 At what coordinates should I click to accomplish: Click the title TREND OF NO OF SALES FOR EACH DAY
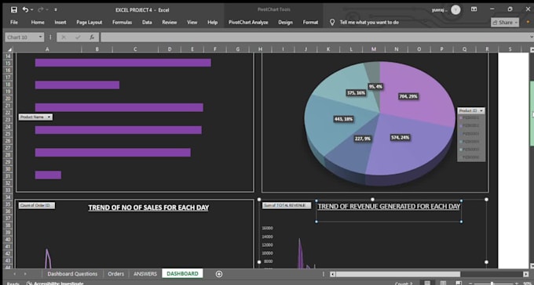148,207
